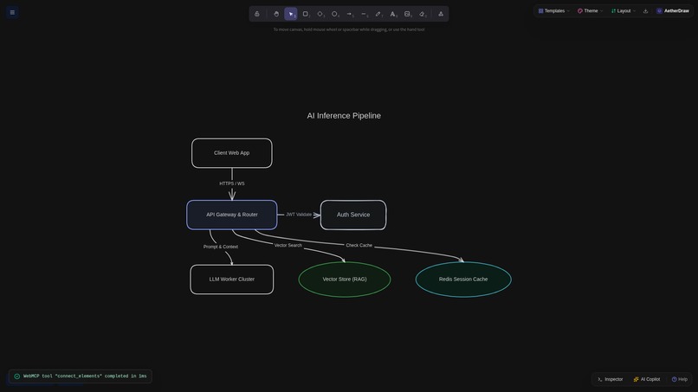698x392 pixels.
Task: Open the AI Copilot panel
Action: click(x=647, y=379)
